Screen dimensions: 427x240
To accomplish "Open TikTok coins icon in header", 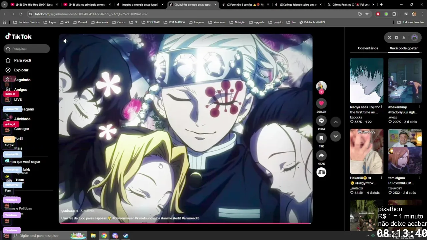I will pyautogui.click(x=389, y=38).
